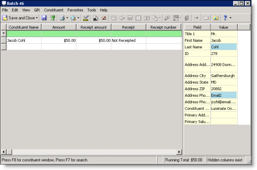The height and width of the screenshot is (170, 257).
Task: Open the print preview dropdown arrow
Action: coord(78,18)
